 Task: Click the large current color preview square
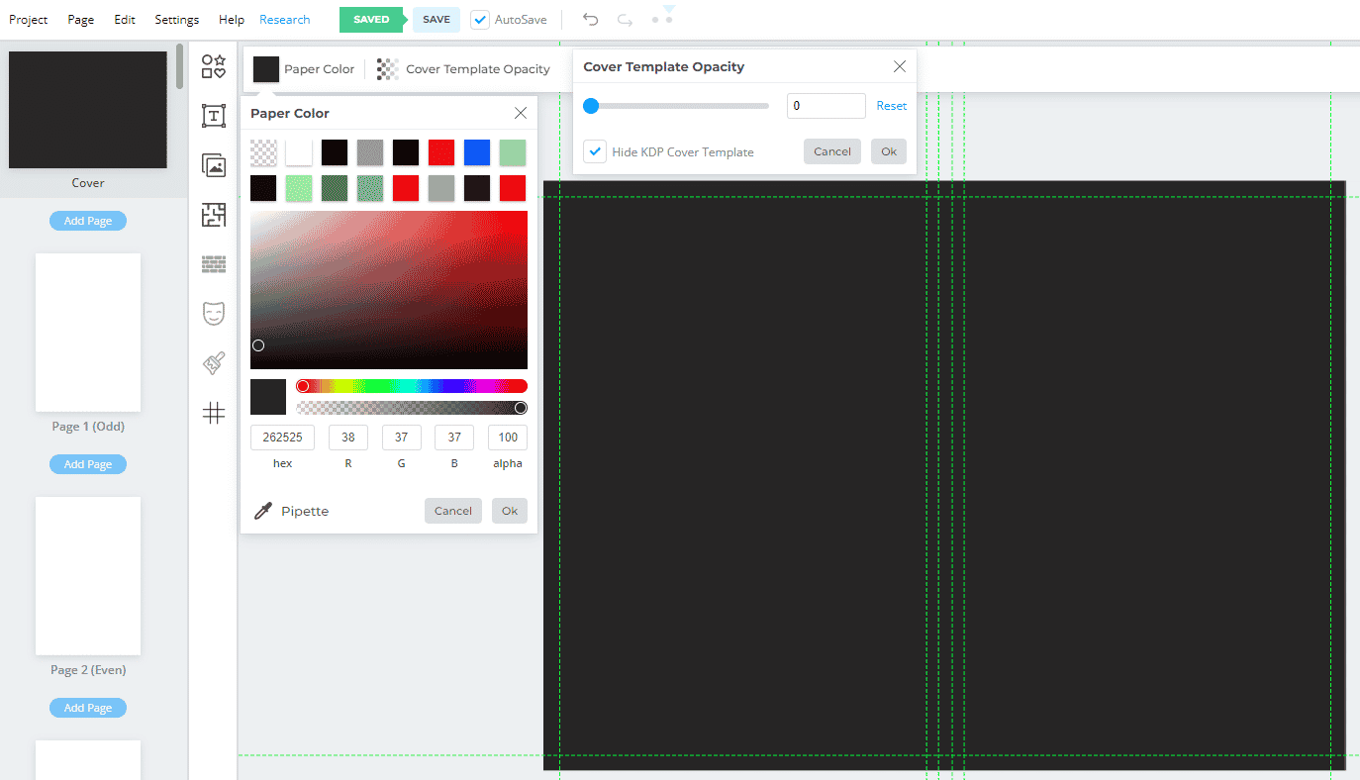tap(268, 397)
